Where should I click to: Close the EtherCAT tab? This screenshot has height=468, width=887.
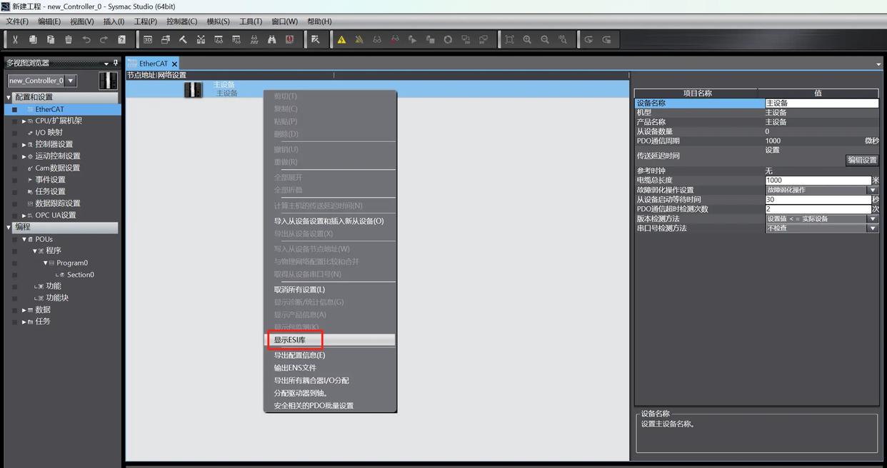174,64
